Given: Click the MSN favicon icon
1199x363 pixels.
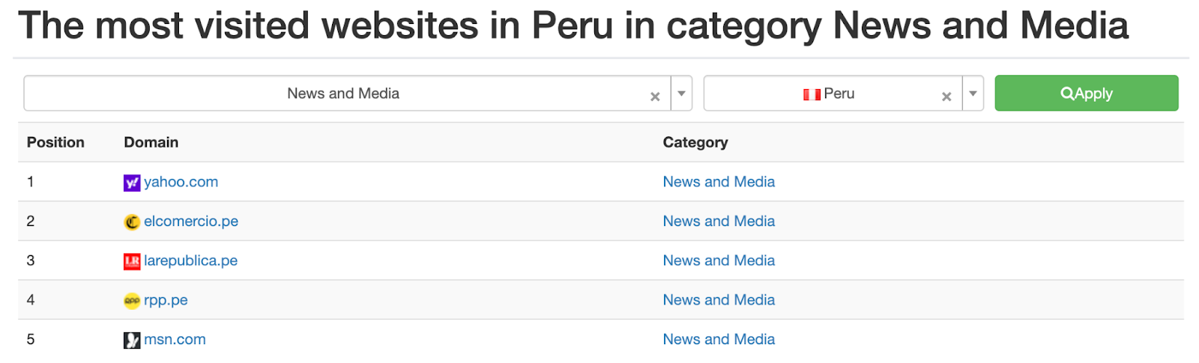Looking at the screenshot, I should click(132, 341).
